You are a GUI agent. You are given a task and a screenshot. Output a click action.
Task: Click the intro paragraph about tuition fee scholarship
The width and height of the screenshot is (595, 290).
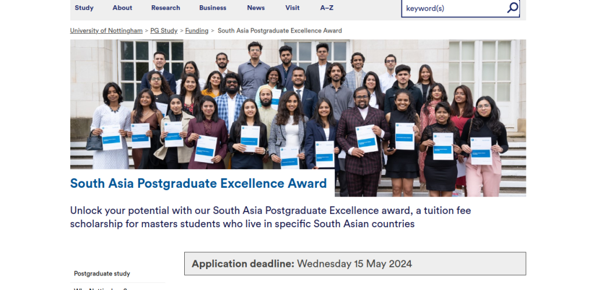coord(270,217)
